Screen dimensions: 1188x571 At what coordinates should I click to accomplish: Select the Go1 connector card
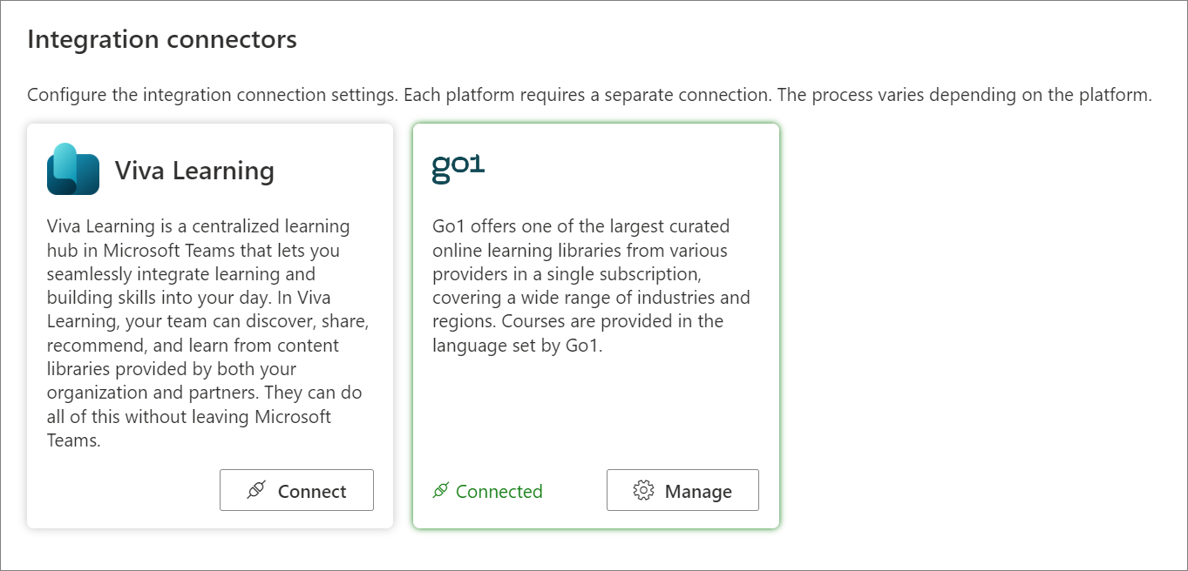[595, 326]
